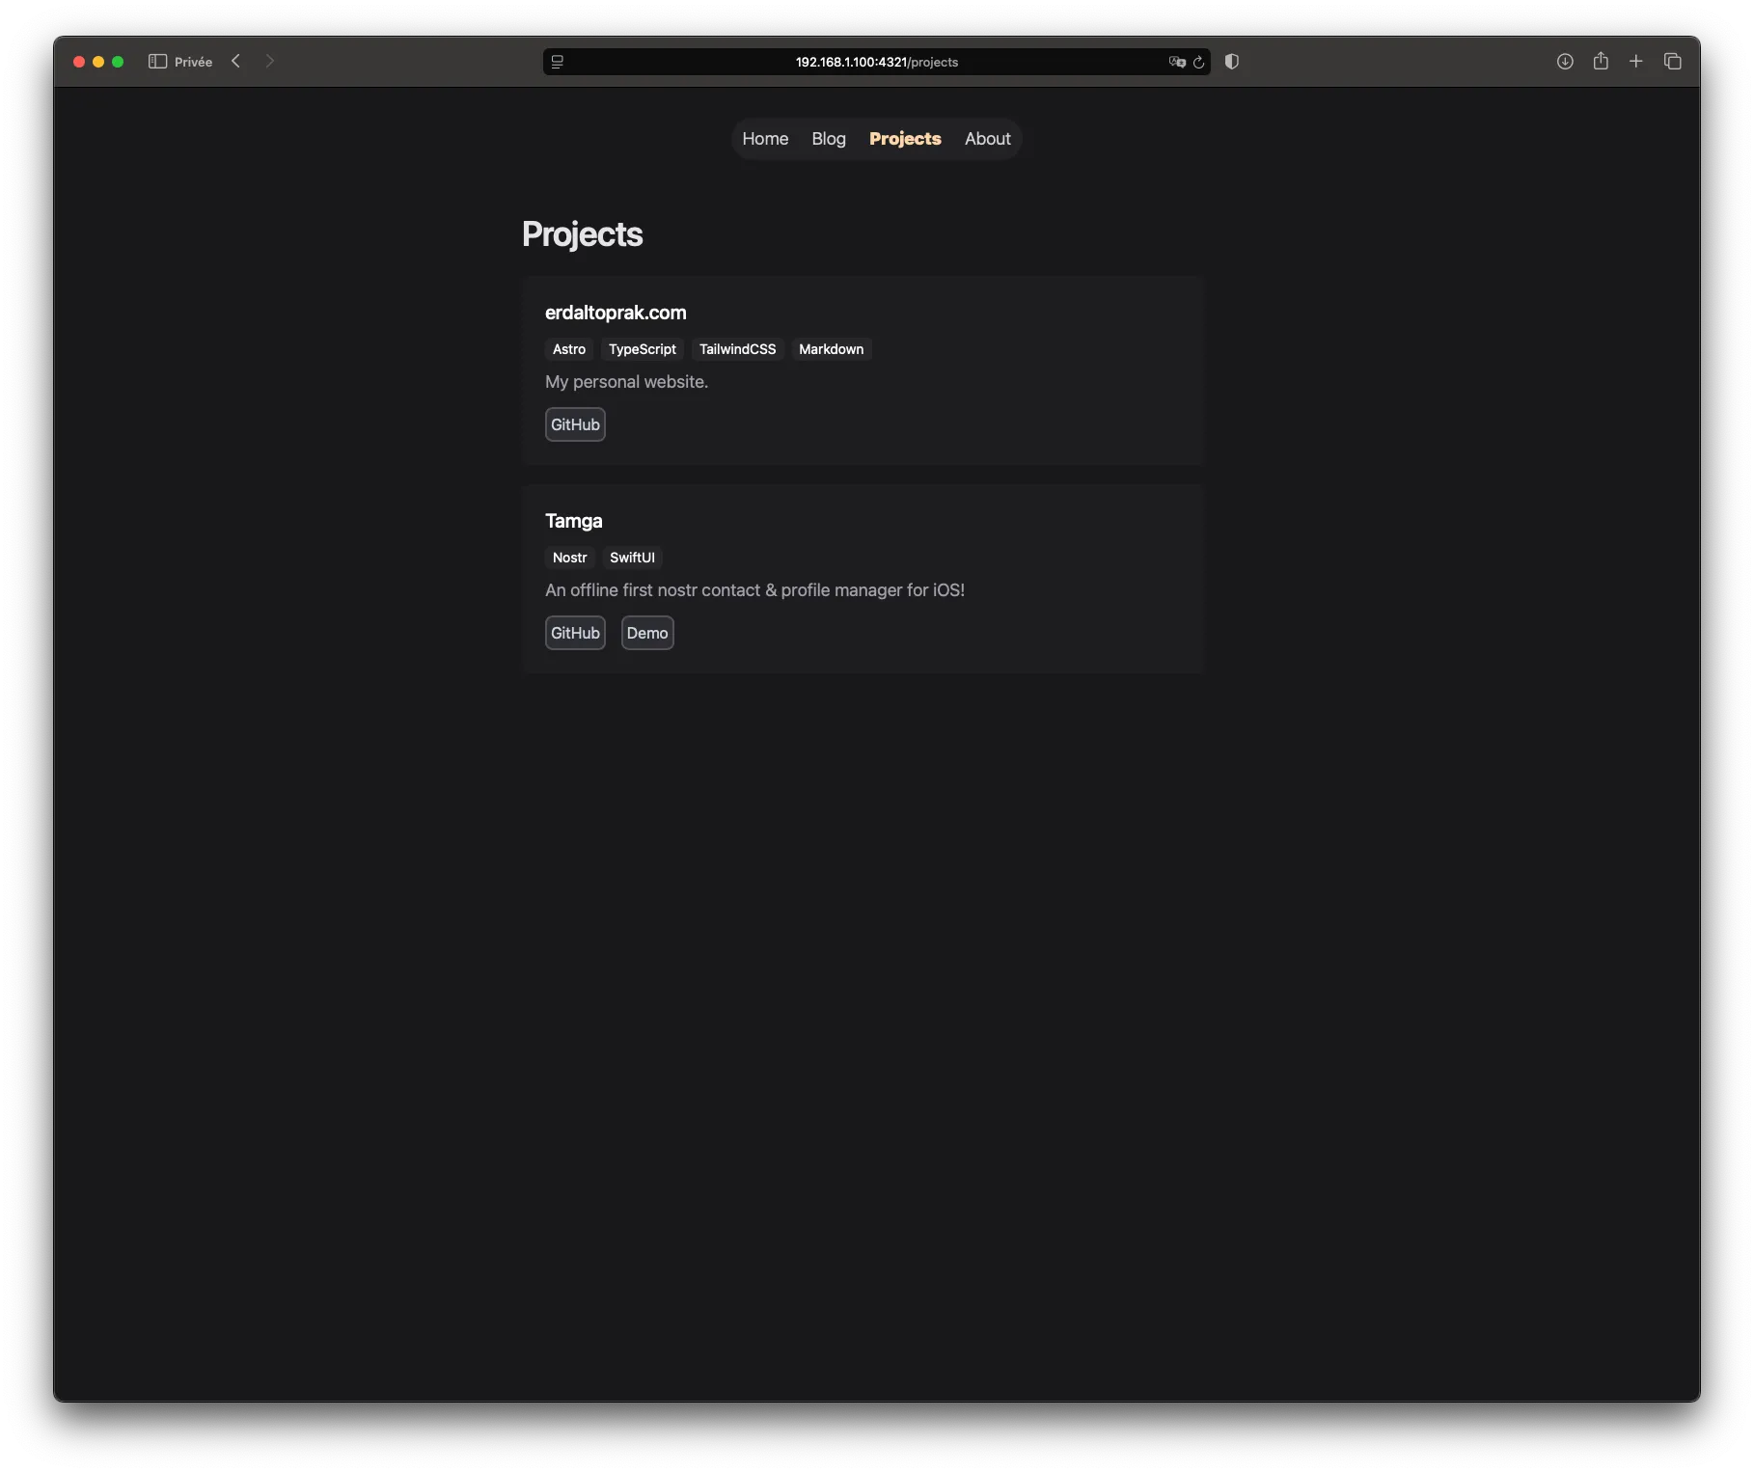The height and width of the screenshot is (1473, 1754).
Task: Select the SwiftUI tag
Action: click(x=631, y=558)
